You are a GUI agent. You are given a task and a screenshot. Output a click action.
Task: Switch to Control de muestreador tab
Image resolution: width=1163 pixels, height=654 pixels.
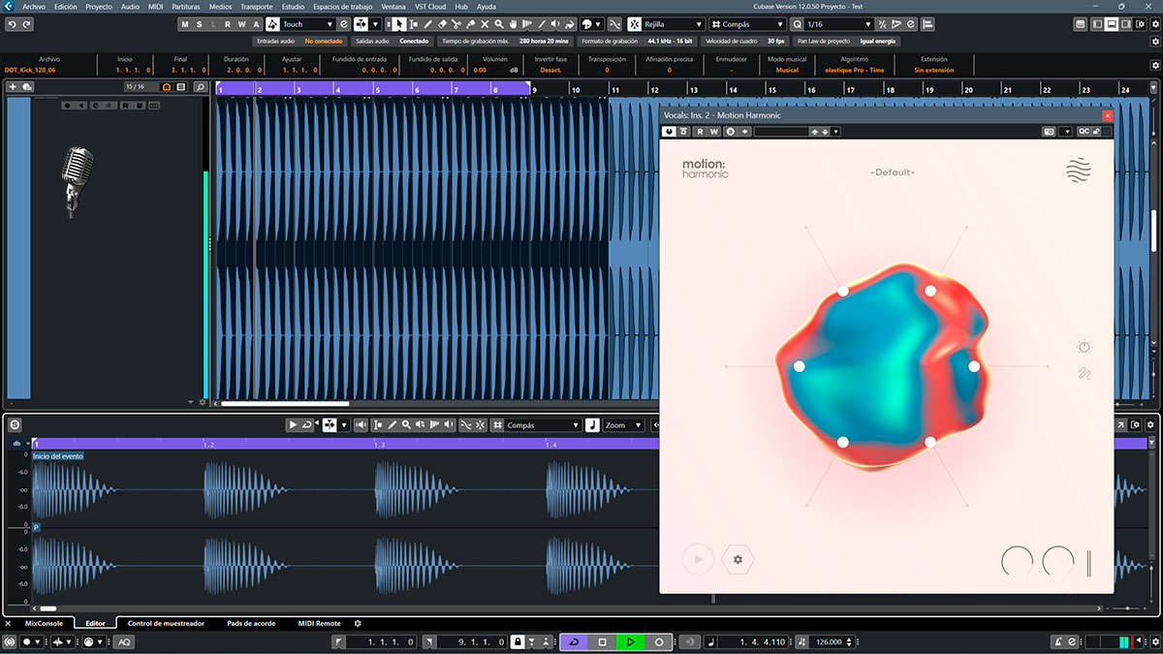(166, 623)
